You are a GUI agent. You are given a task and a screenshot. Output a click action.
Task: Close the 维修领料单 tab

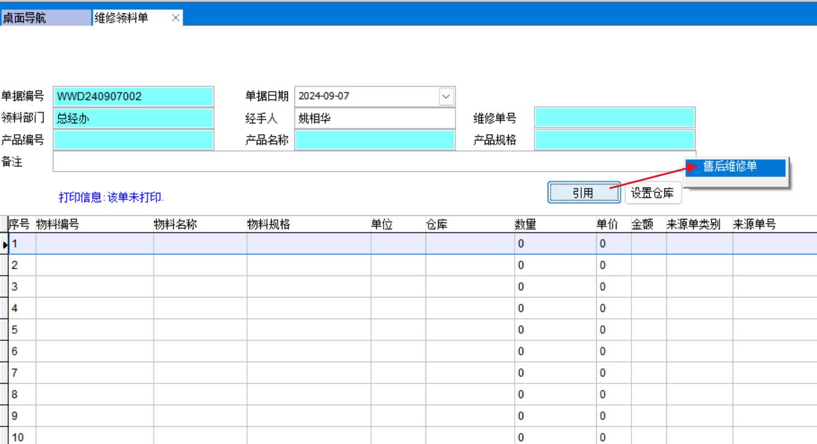175,18
